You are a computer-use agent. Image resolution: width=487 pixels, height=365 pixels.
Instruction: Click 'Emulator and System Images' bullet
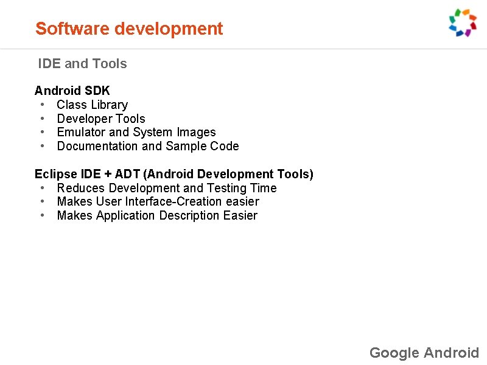[136, 132]
